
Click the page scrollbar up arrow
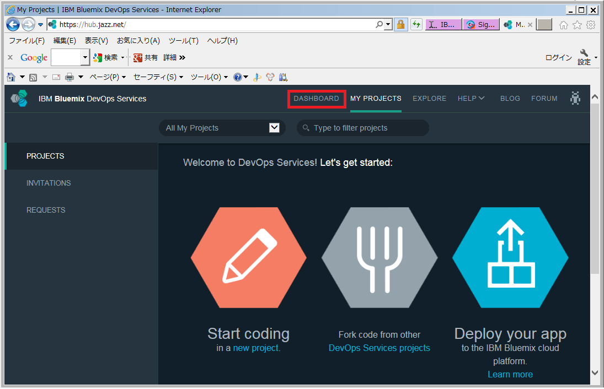(595, 96)
